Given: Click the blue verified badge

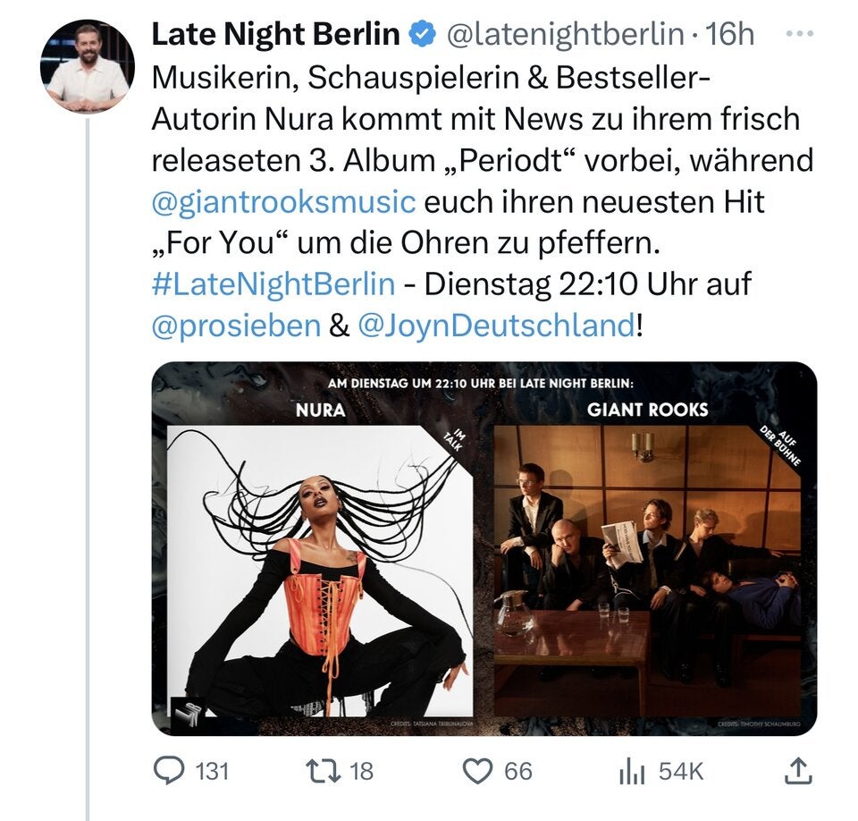Looking at the screenshot, I should (x=421, y=34).
